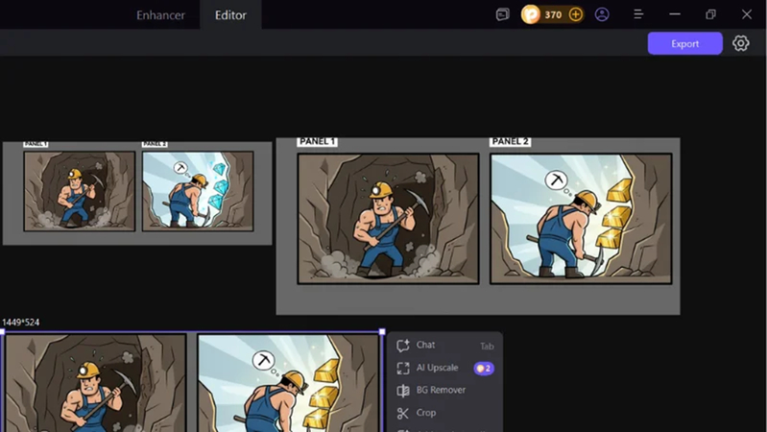767x432 pixels.
Task: Click the AI Upscale cost badge showing 2
Action: point(484,368)
